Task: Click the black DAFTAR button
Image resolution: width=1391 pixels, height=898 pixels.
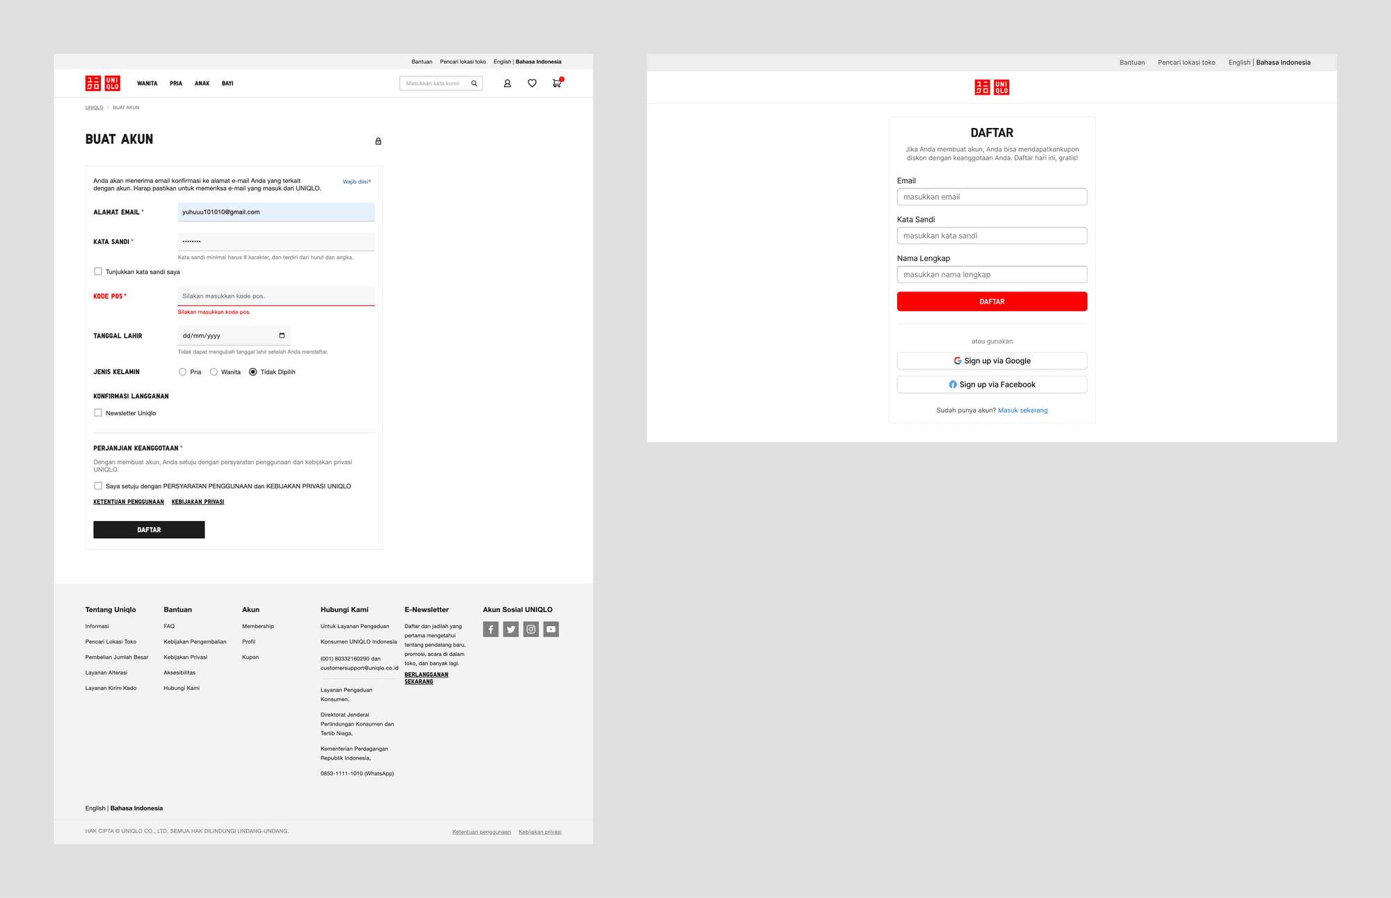Action: pyautogui.click(x=149, y=530)
